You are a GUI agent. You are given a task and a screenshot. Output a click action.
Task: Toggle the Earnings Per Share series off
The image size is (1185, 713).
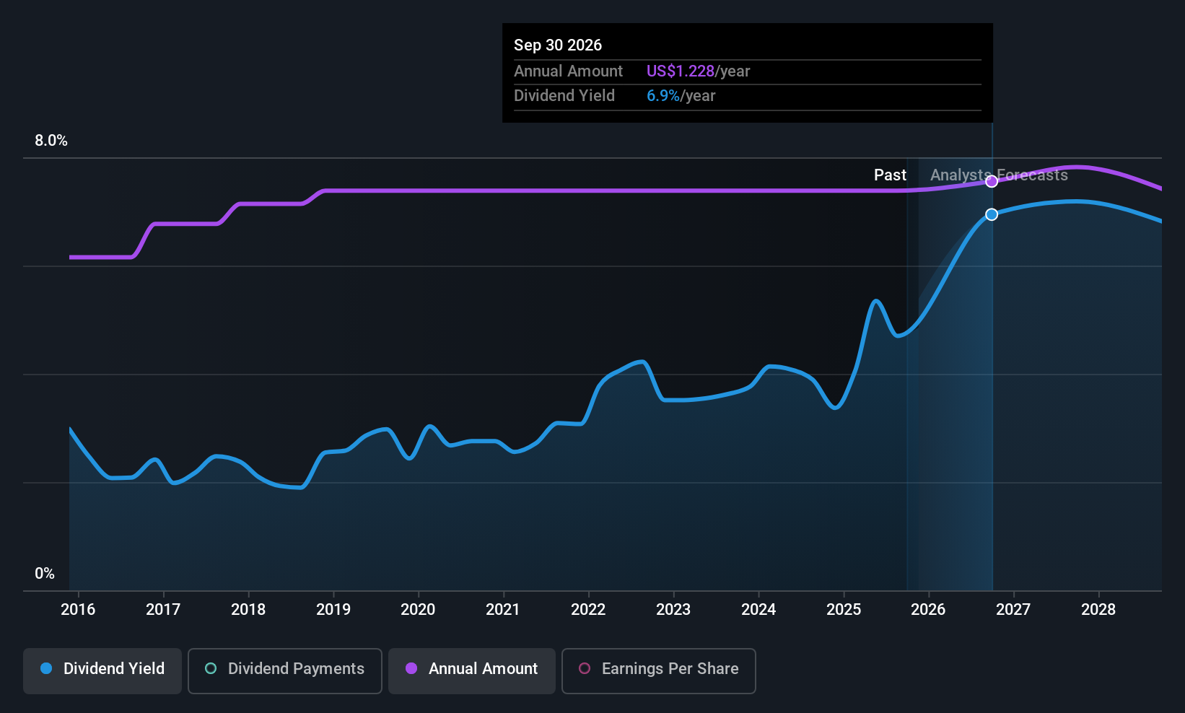point(658,670)
